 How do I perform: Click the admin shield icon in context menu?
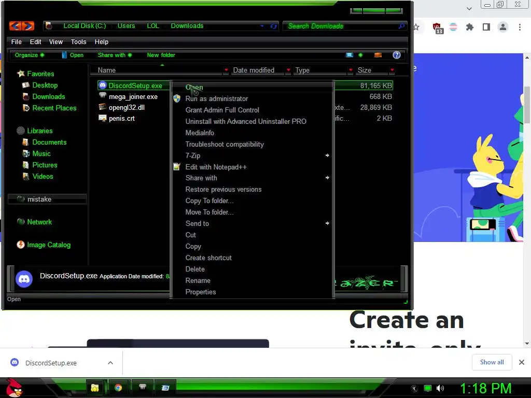pos(177,98)
